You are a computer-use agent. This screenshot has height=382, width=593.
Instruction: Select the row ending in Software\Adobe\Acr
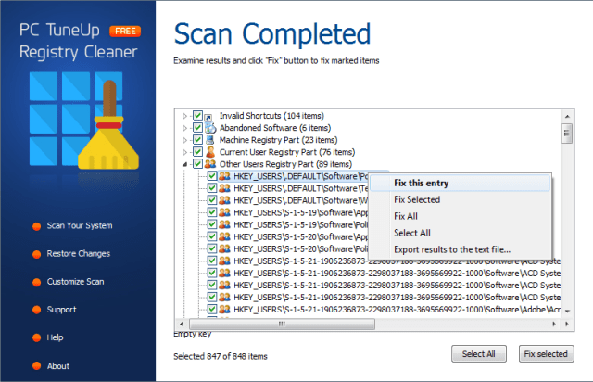tap(397, 310)
